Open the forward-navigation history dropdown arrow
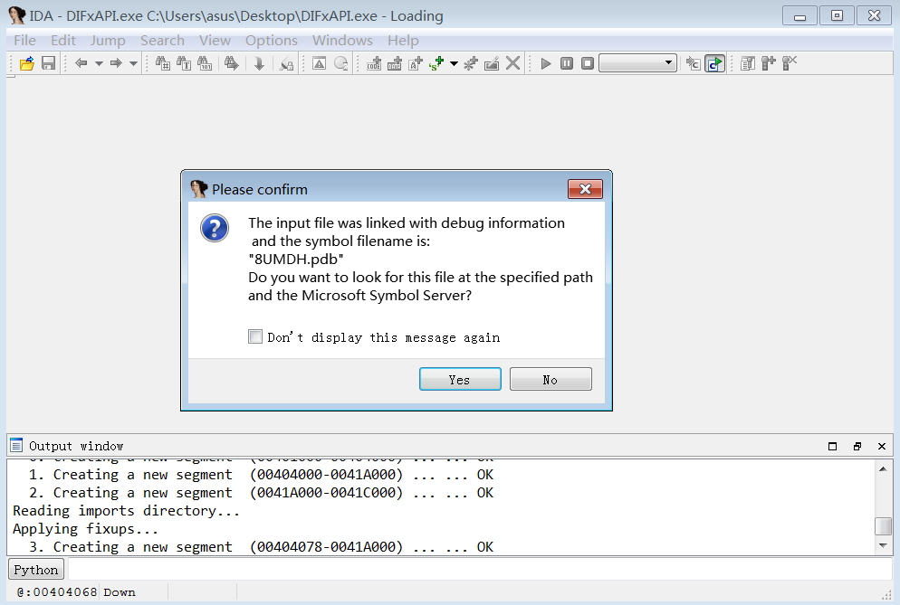 point(133,63)
